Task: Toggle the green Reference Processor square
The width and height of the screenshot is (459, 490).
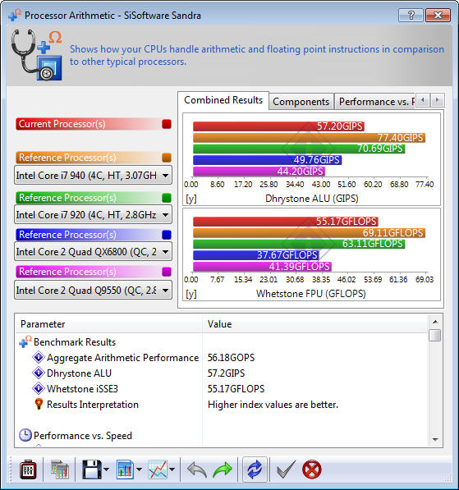Action: 167,198
